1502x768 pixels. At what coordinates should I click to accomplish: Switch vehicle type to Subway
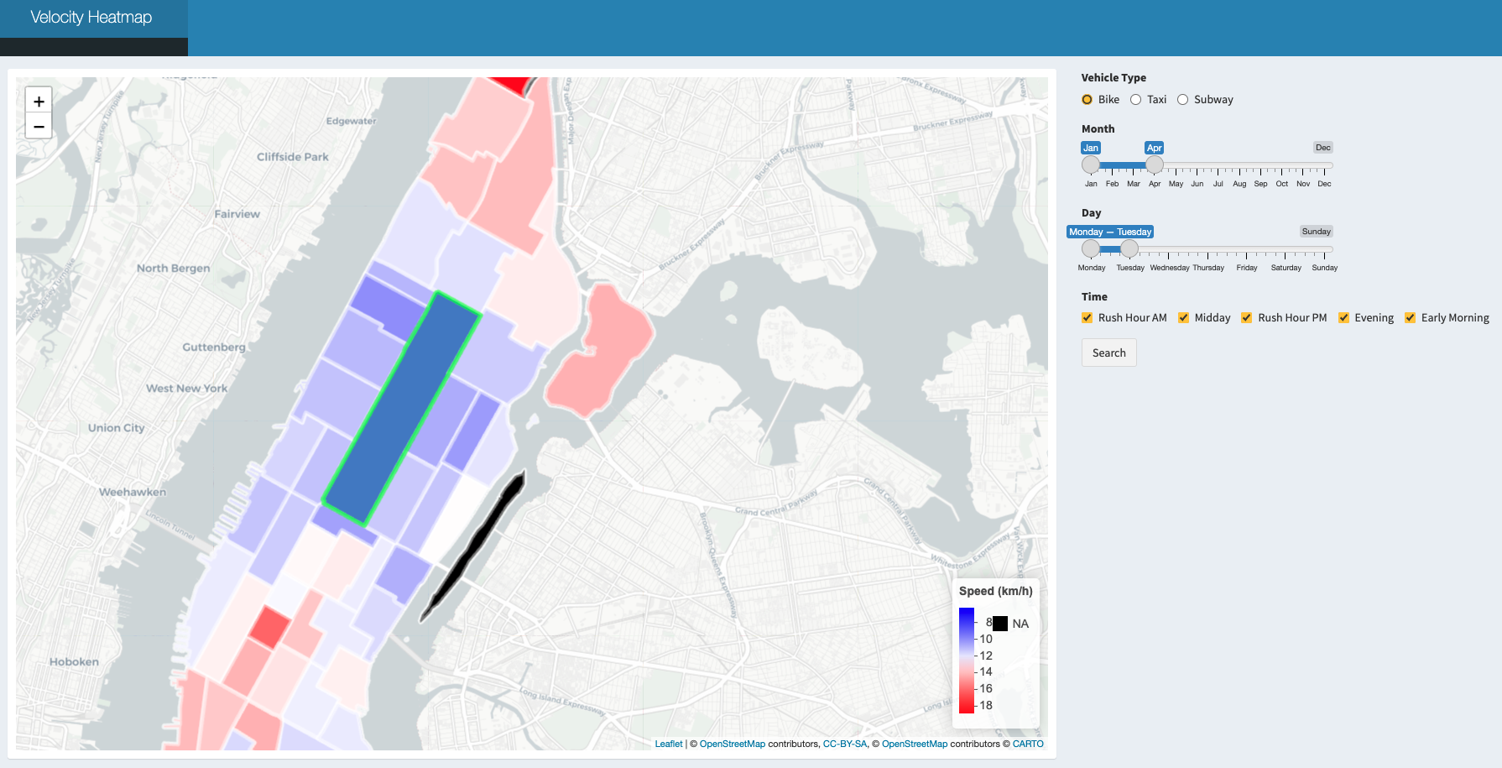(1183, 100)
